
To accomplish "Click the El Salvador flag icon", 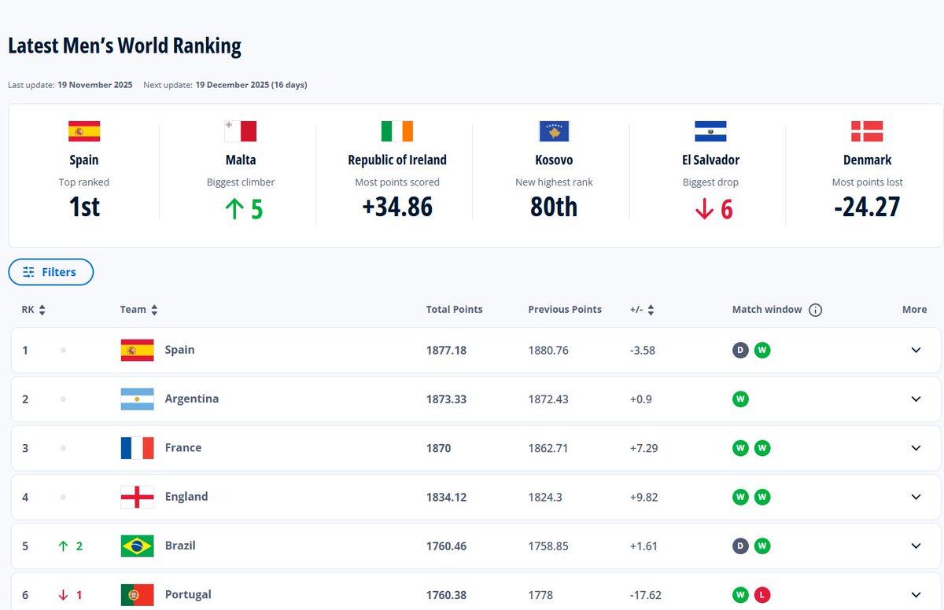I will click(710, 131).
